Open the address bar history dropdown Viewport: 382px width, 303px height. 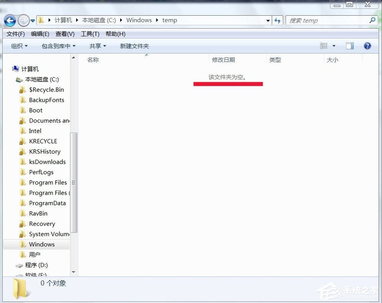(268, 20)
